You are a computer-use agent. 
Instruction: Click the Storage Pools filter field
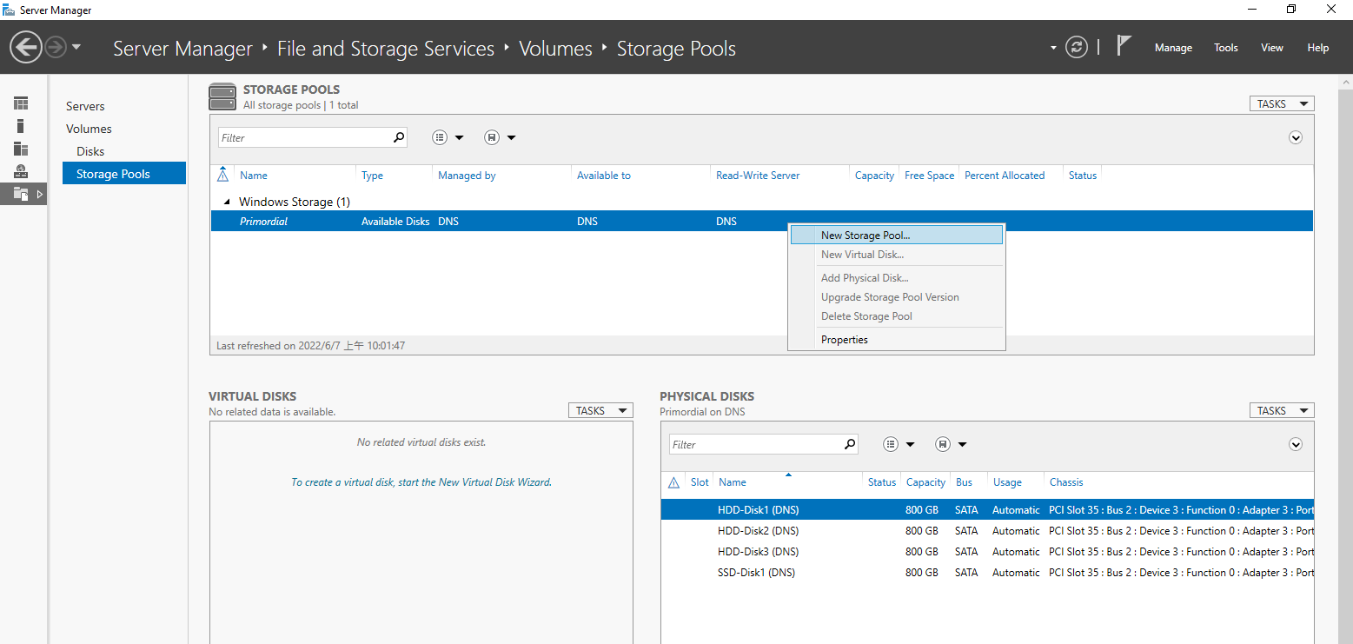coord(303,137)
